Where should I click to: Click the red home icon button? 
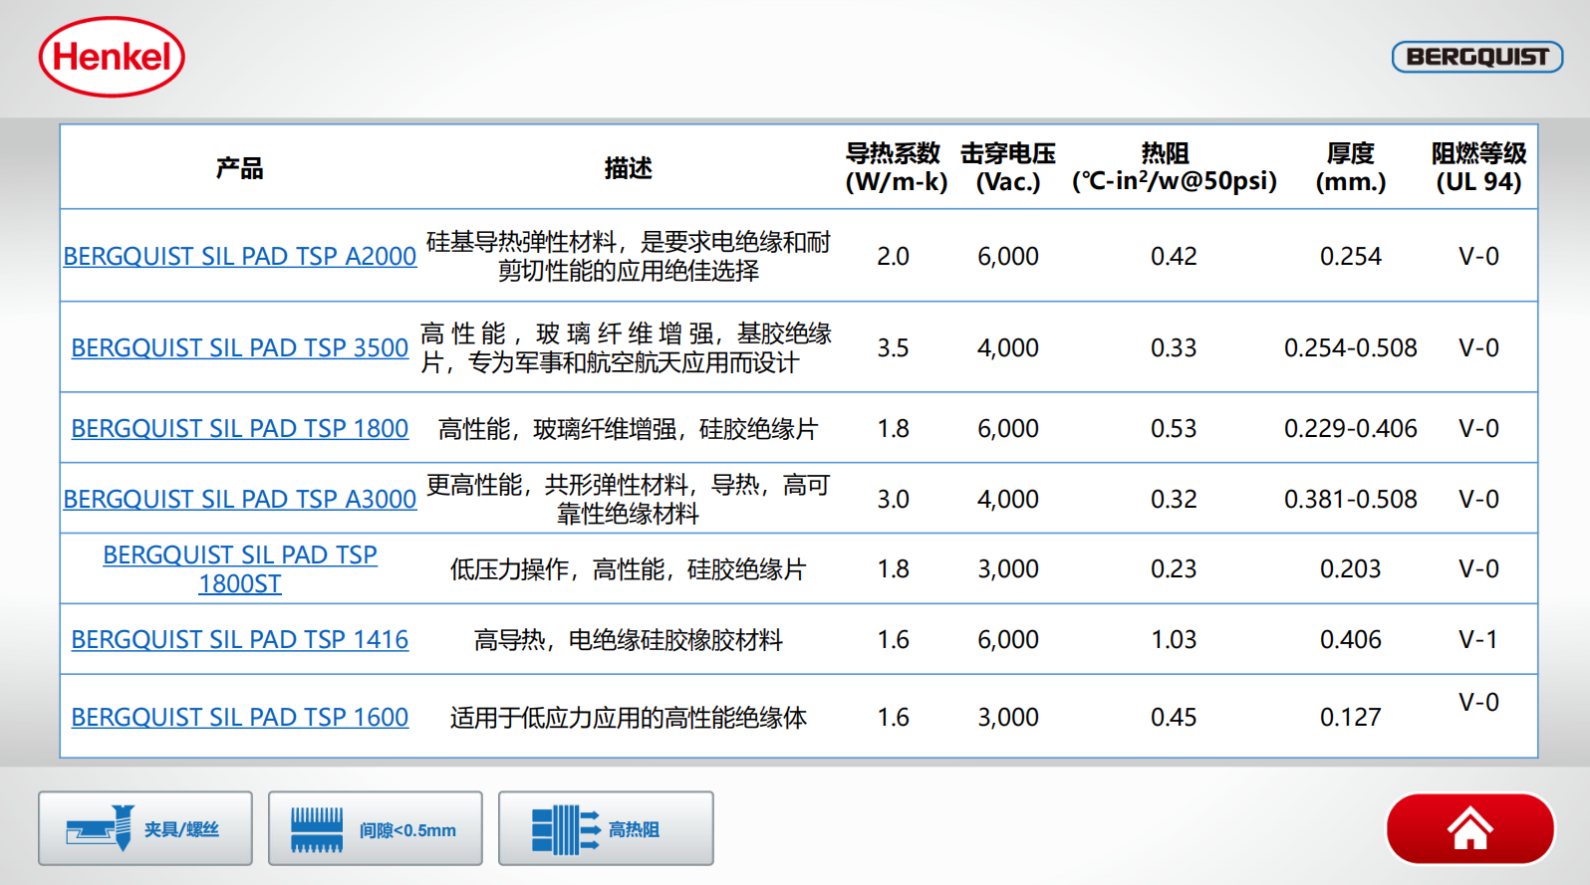1469,828
